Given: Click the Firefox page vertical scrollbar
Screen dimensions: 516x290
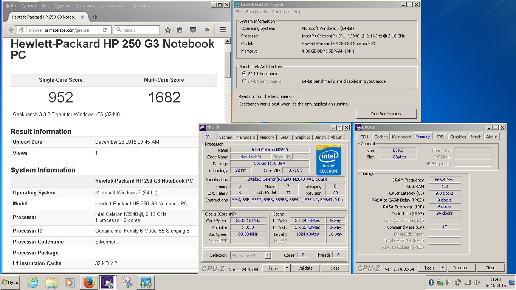Looking at the screenshot, I should pos(228,64).
